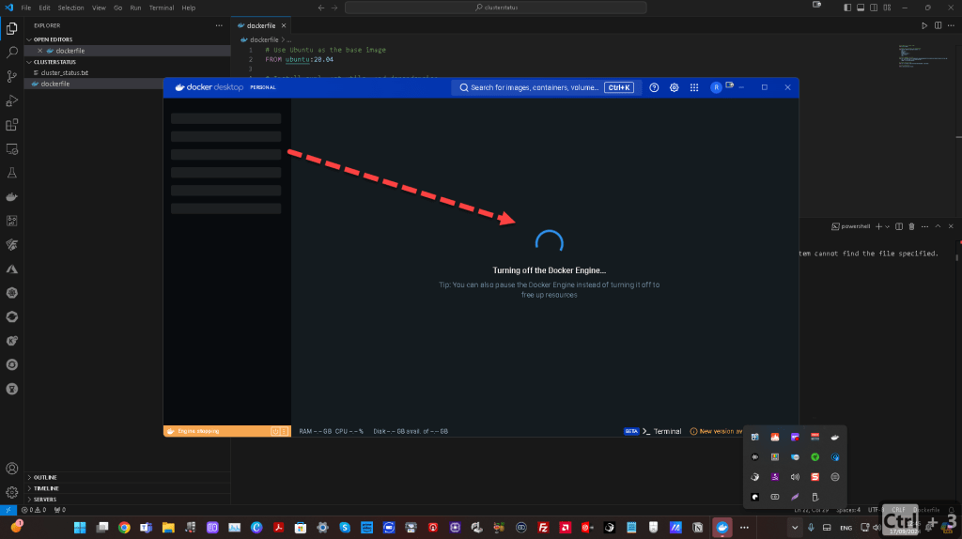Select the dockerfile editor tab
Screen dimensions: 962x539
click(261, 25)
